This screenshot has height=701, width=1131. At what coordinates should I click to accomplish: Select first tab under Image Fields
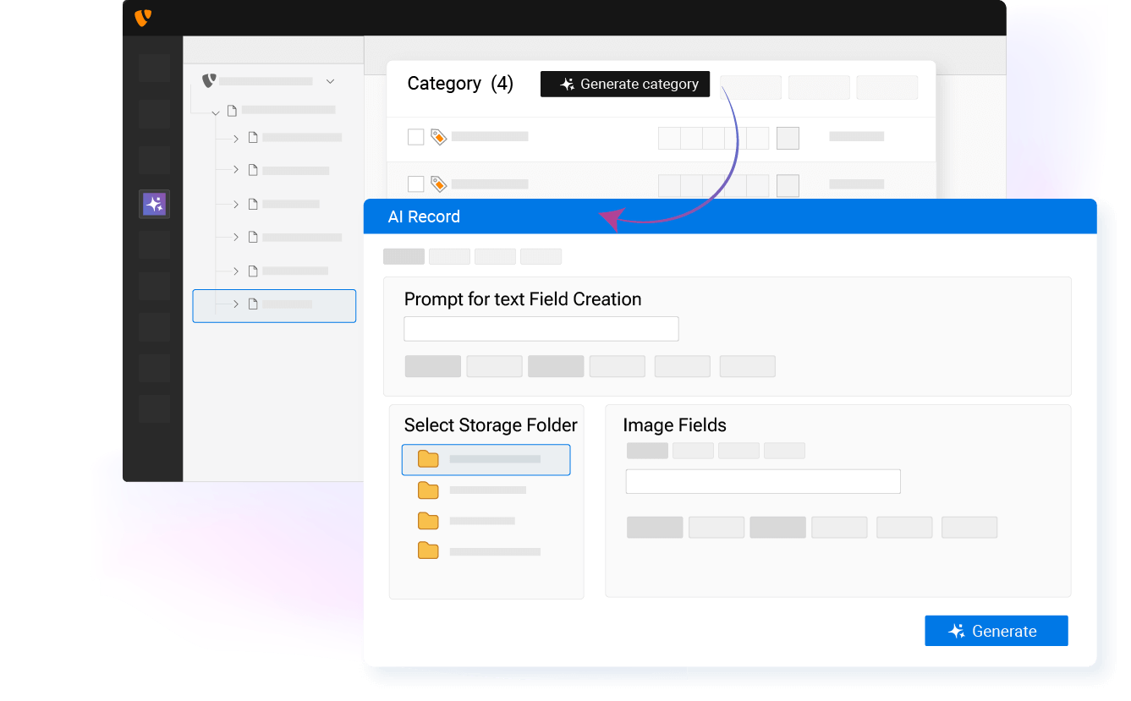pyautogui.click(x=647, y=451)
